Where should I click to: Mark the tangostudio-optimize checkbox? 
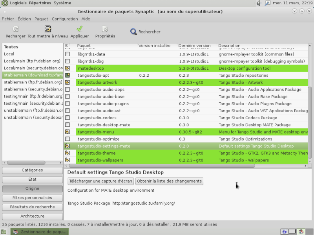[68, 139]
